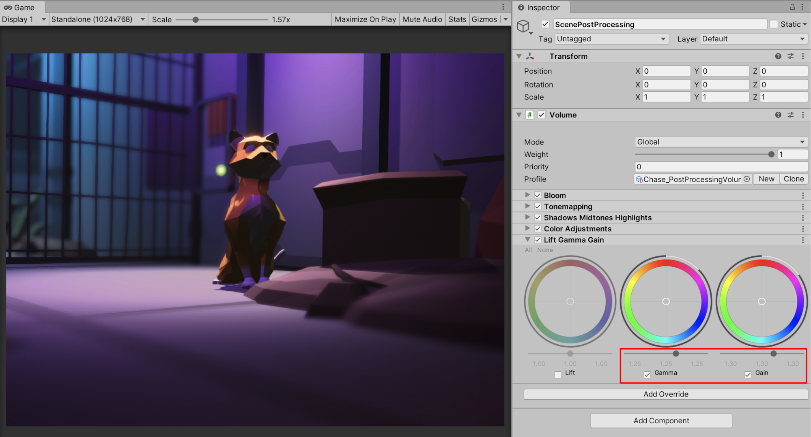
Task: Click the Priority input field
Action: [721, 167]
